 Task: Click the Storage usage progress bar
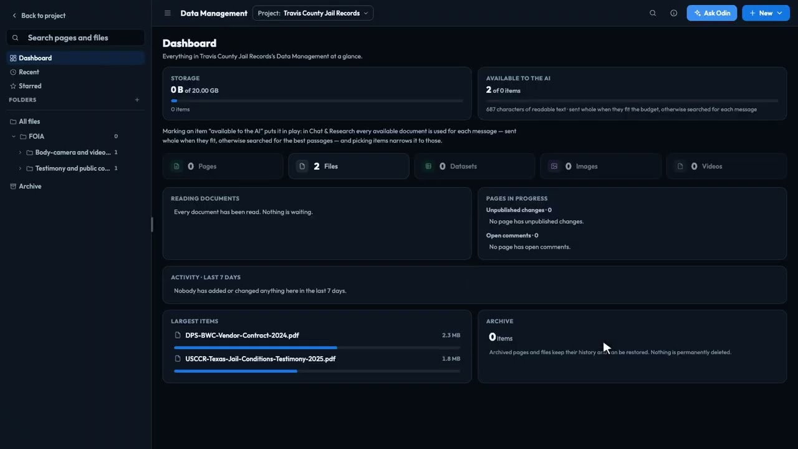317,100
